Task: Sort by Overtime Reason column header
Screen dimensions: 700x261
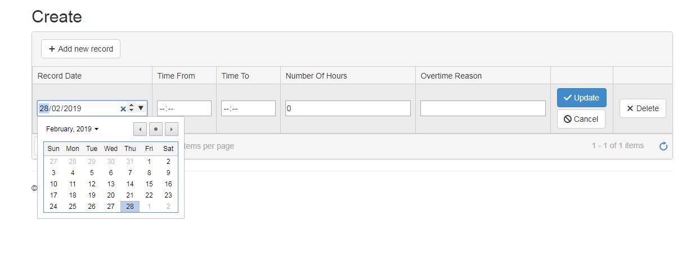Action: coord(451,76)
